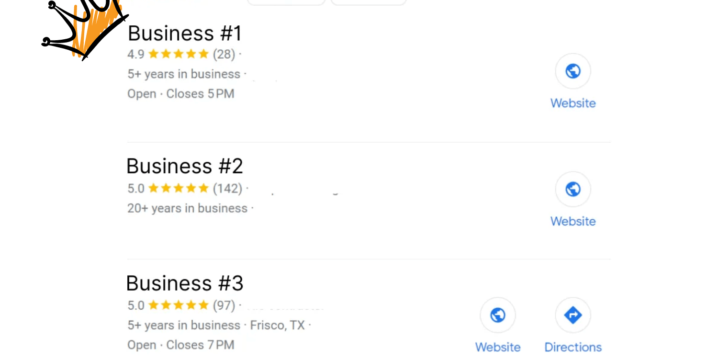Open the Website globe icon for Business #2
This screenshot has height=359, width=718.
(x=573, y=189)
